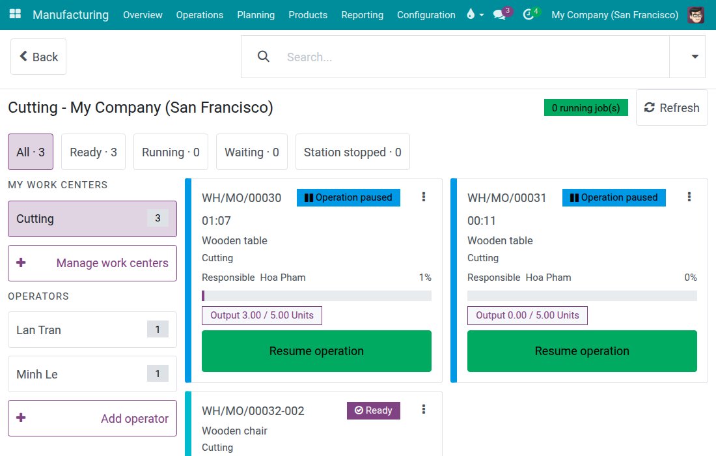Open the kebab menu on WH/MO/00031 card
The width and height of the screenshot is (716, 456).
[689, 197]
